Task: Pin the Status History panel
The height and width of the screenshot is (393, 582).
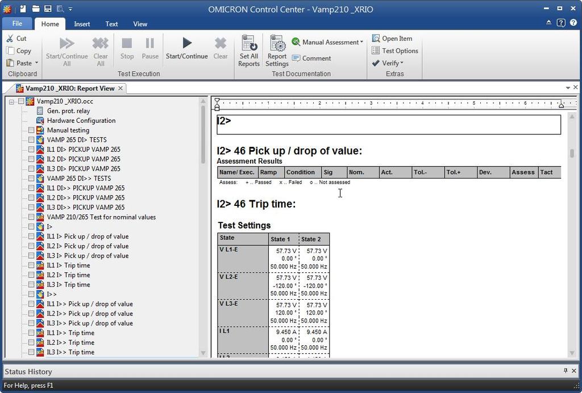Action: point(566,370)
